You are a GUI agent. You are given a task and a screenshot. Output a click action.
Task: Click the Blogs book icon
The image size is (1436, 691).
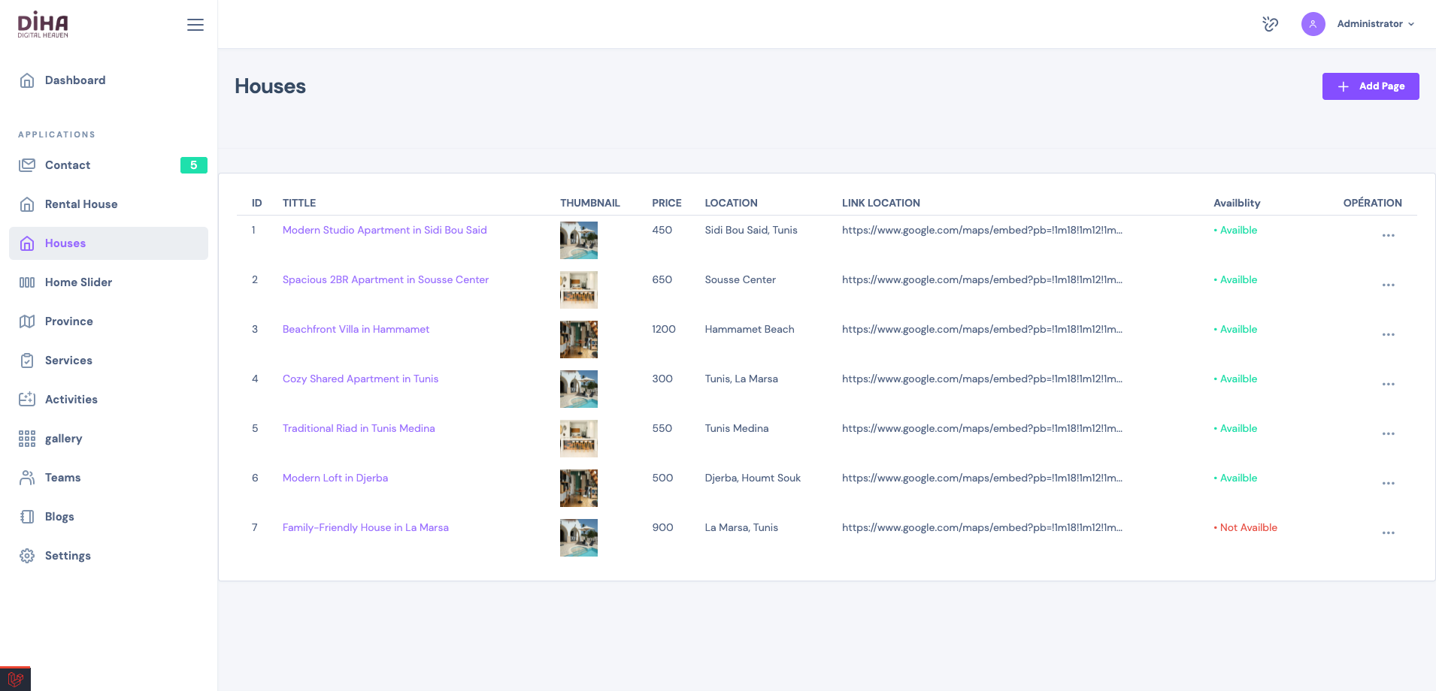[27, 517]
